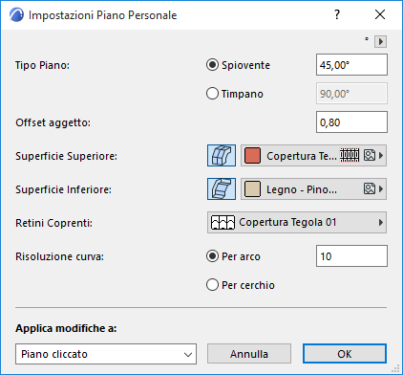Click the Tipo Piano label
Screen dimensions: 403x375
click(42, 65)
